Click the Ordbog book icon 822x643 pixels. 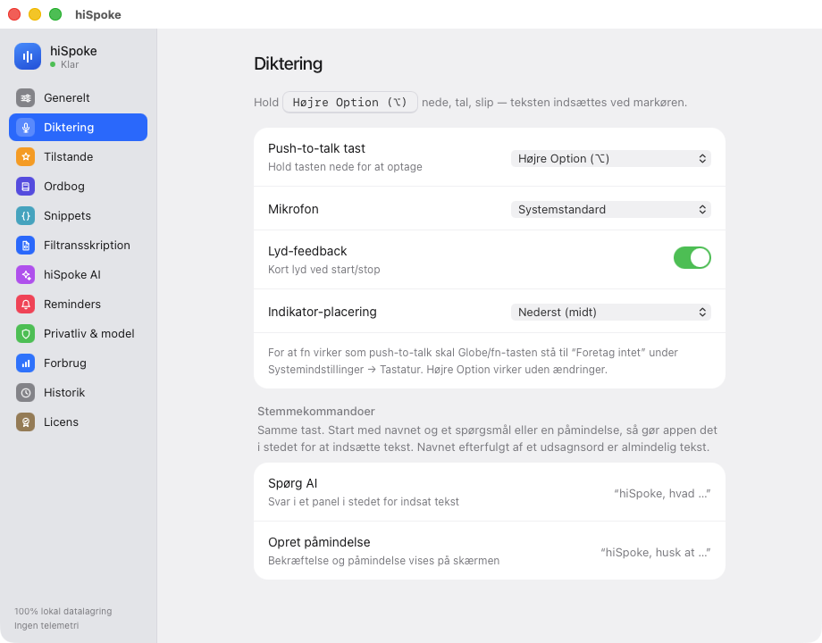[25, 186]
